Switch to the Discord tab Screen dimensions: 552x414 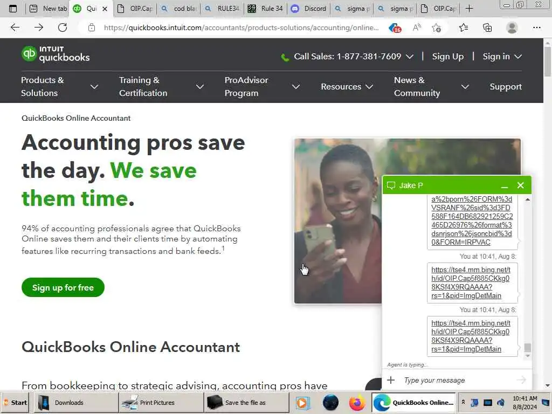(x=309, y=9)
